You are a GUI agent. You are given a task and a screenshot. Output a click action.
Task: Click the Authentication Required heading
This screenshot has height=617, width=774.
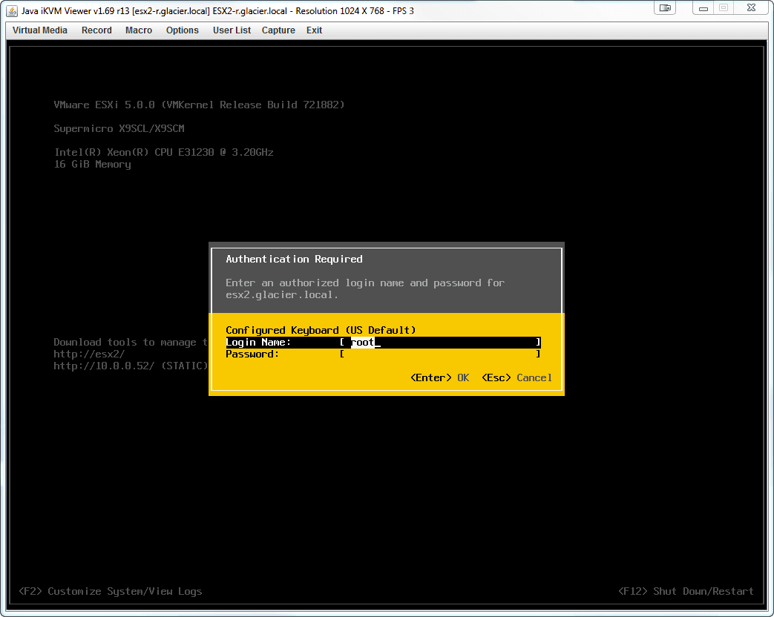294,259
